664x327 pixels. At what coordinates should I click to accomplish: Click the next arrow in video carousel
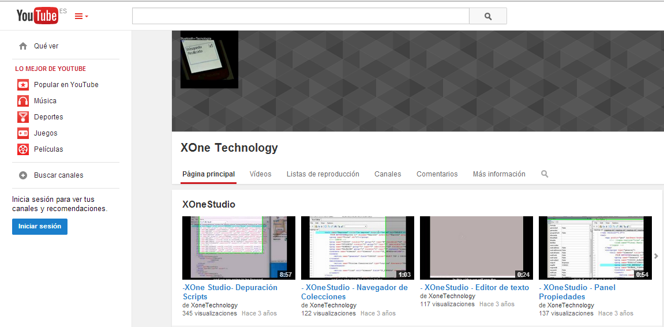click(657, 256)
